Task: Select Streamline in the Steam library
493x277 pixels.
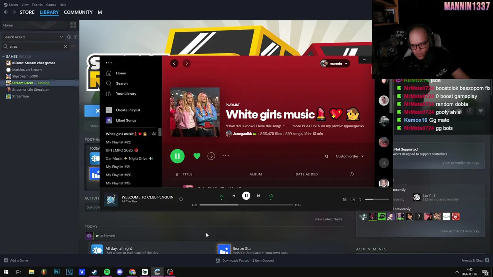Action: pyautogui.click(x=20, y=96)
